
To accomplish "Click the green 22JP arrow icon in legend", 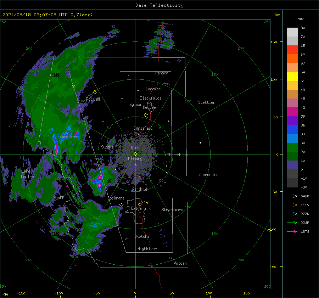I will point(292,223).
